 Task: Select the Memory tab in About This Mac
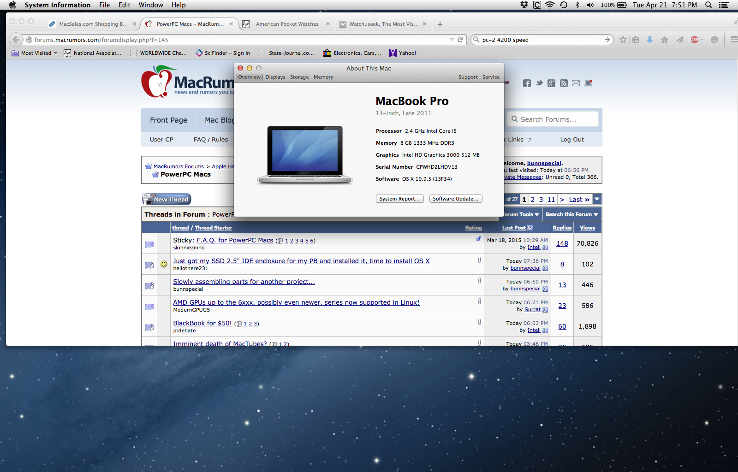323,77
